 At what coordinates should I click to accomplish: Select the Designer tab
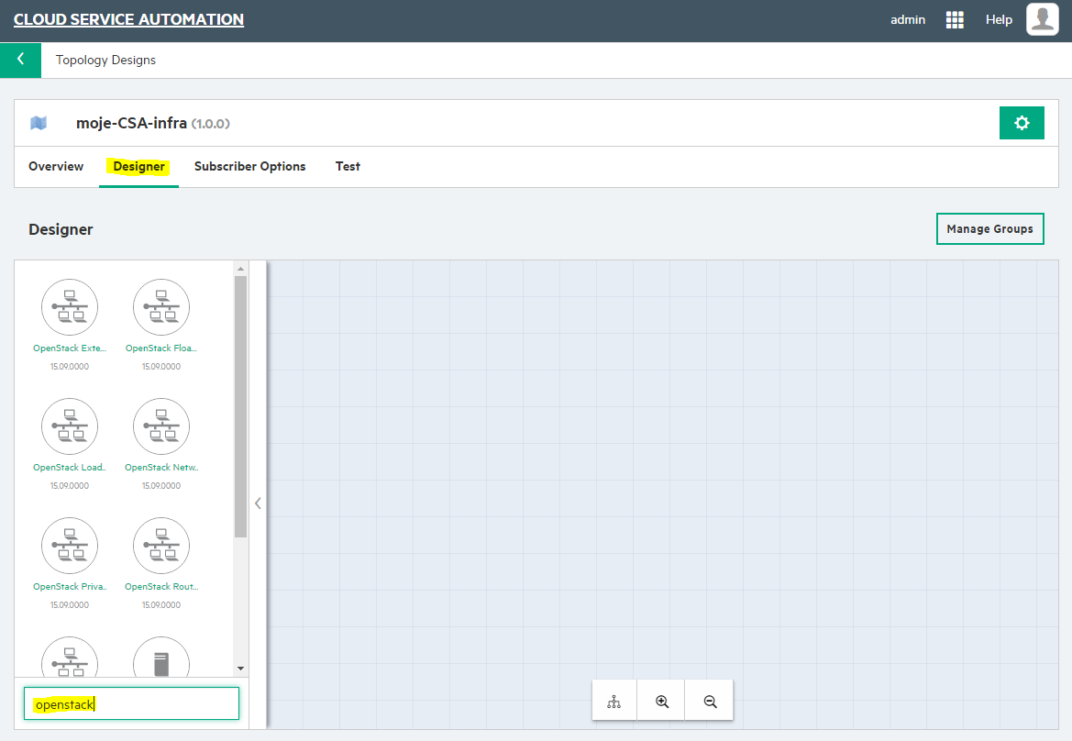(x=138, y=166)
